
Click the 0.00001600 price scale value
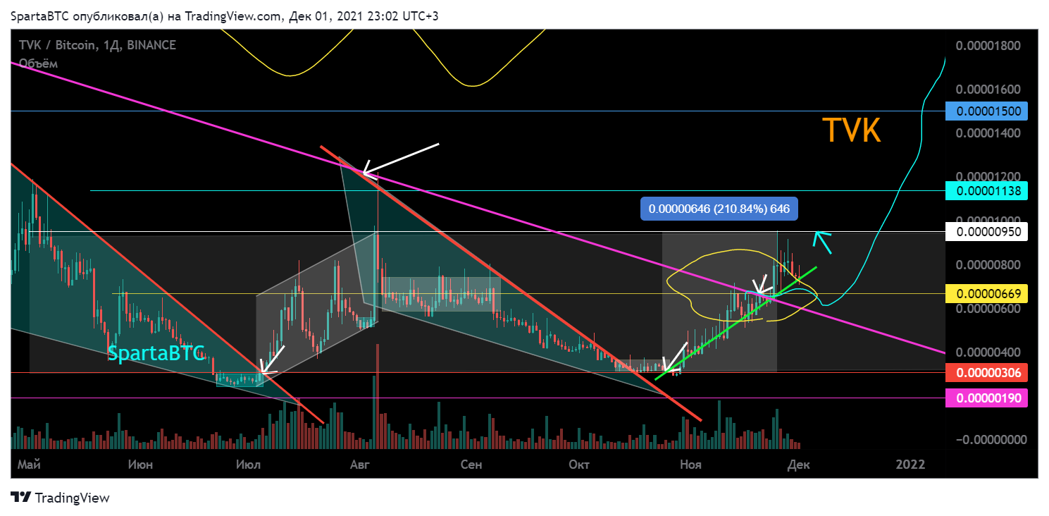pos(988,90)
